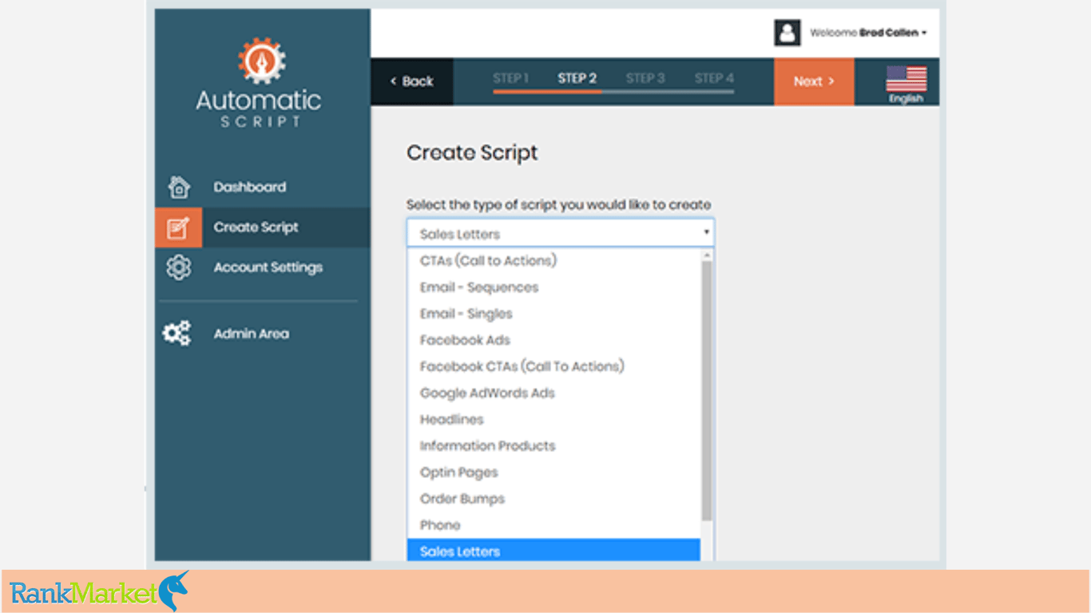
Task: Click the Automatic Script gear logo
Action: (262, 62)
